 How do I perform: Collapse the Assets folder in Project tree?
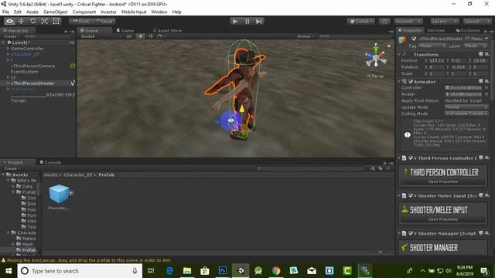pos(3,175)
